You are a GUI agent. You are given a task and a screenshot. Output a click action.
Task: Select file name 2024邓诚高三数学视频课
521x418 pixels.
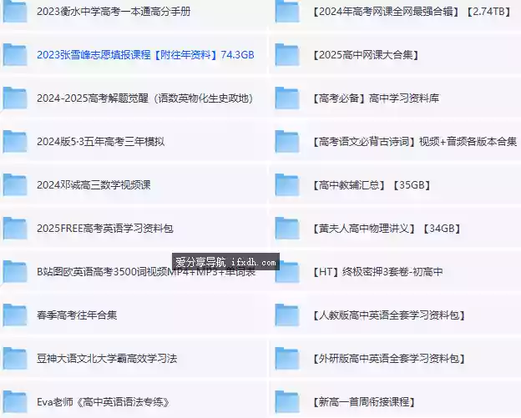94,184
